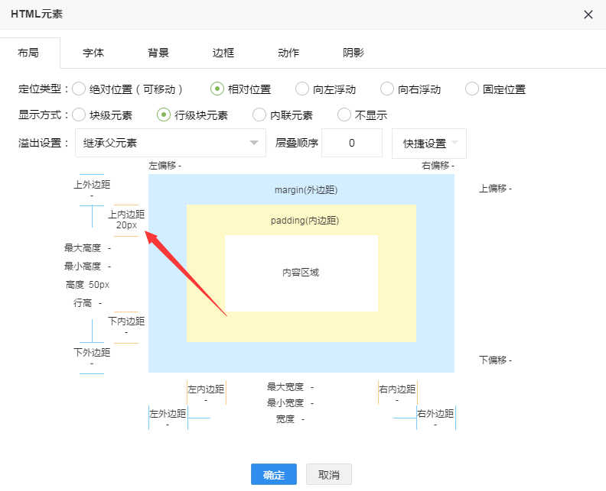Click the 层叠顺序 input field
Screen dimensions: 606x491
(352, 143)
